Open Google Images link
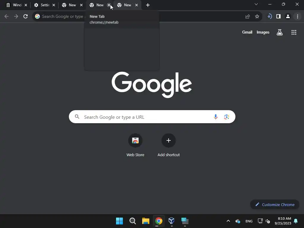The height and width of the screenshot is (228, 304). 263,32
